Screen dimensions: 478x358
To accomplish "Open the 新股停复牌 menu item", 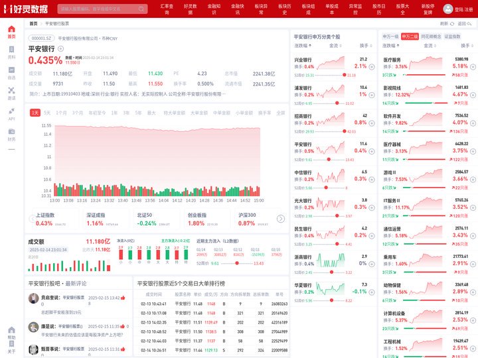I will (428, 9).
